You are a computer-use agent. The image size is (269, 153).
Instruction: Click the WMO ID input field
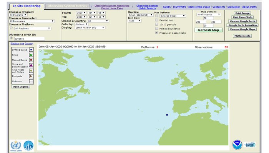click(29, 39)
